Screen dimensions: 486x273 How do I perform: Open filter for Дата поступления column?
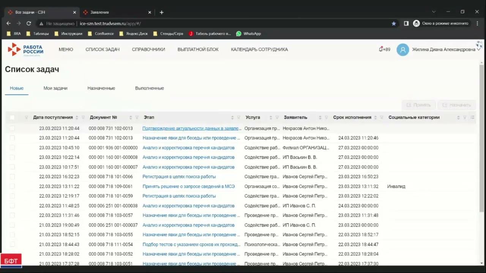(83, 118)
